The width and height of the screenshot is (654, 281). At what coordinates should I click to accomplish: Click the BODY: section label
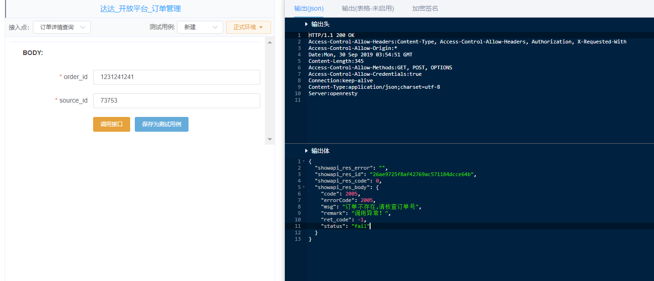33,53
